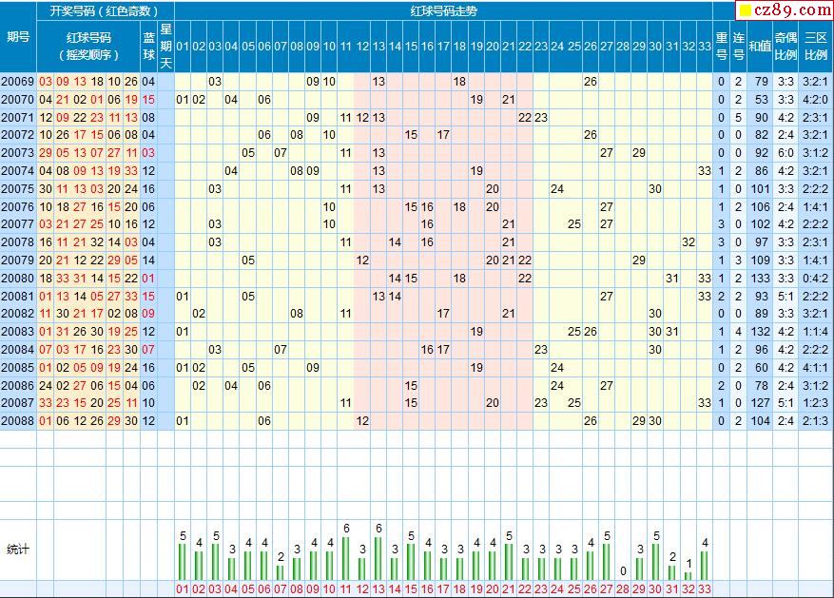Viewport: 834px width, 598px height.
Task: Select period number 20085
Action: point(17,367)
